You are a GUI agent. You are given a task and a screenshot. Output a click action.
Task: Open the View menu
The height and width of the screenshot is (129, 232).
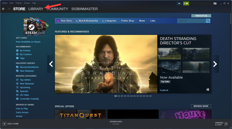[x=11, y=3]
